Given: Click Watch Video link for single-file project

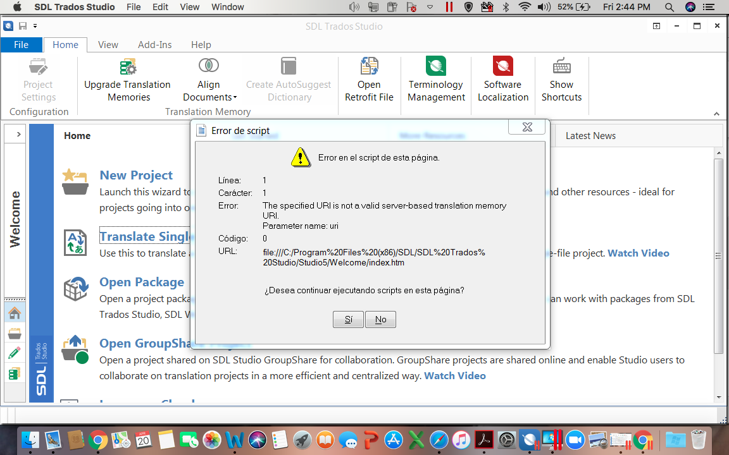Looking at the screenshot, I should [639, 253].
